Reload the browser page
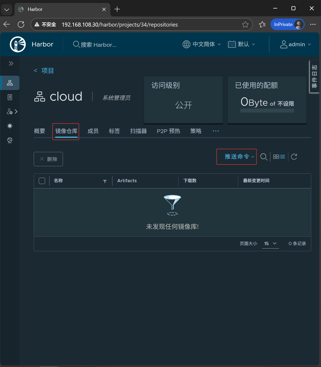This screenshot has height=367, width=321. (21, 24)
